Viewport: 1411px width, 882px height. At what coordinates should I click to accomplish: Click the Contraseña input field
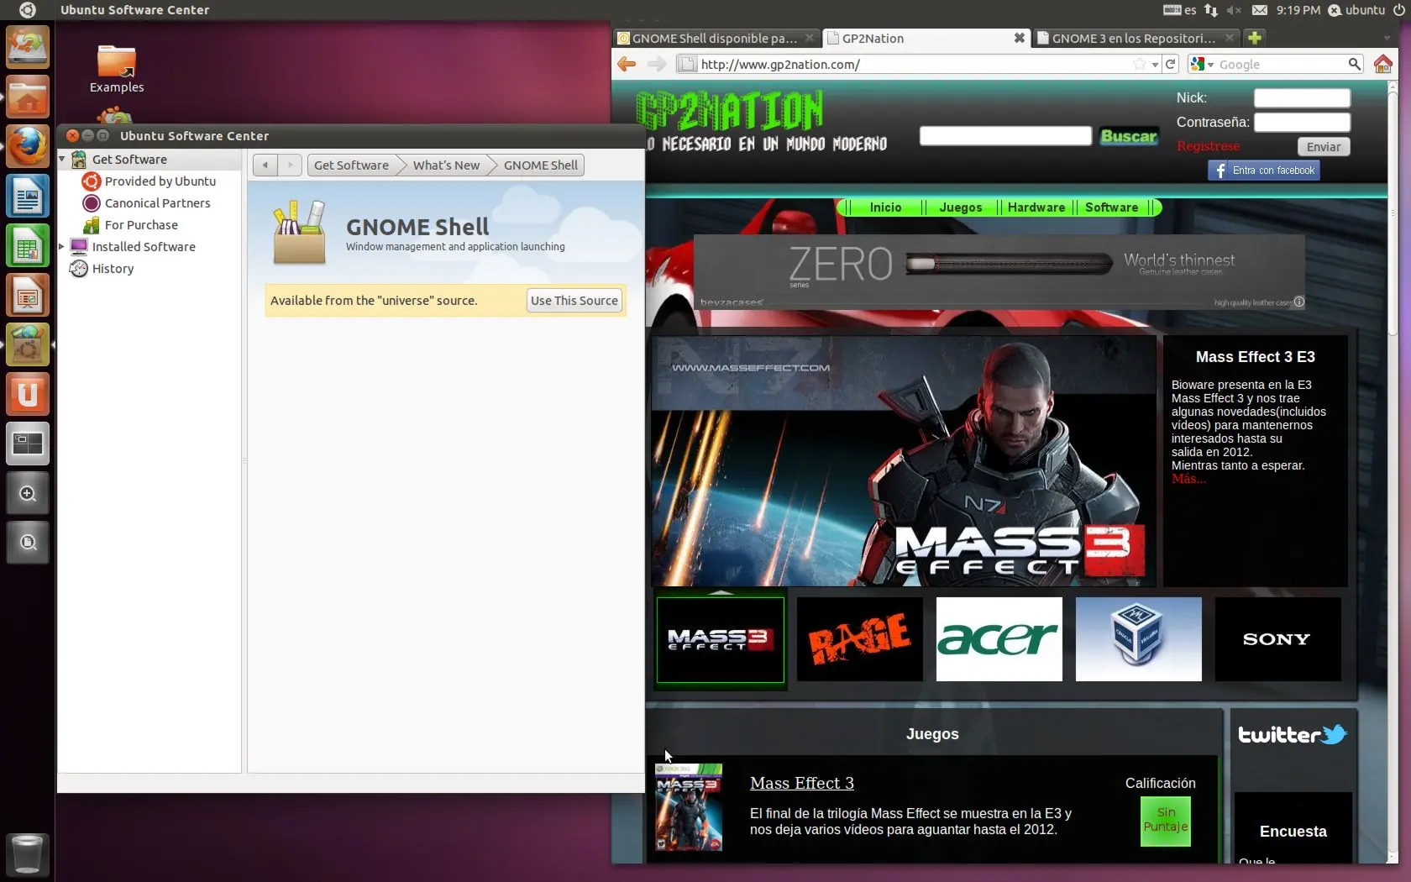point(1302,123)
